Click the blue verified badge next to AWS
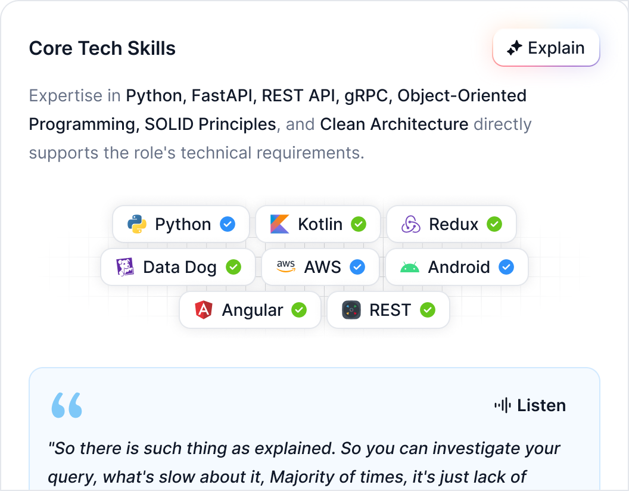This screenshot has width=629, height=491. click(357, 267)
